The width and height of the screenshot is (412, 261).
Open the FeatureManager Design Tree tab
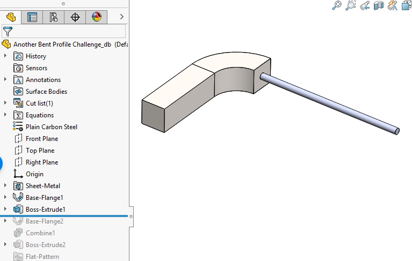point(11,17)
